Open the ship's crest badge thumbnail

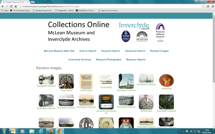[x=126, y=123]
